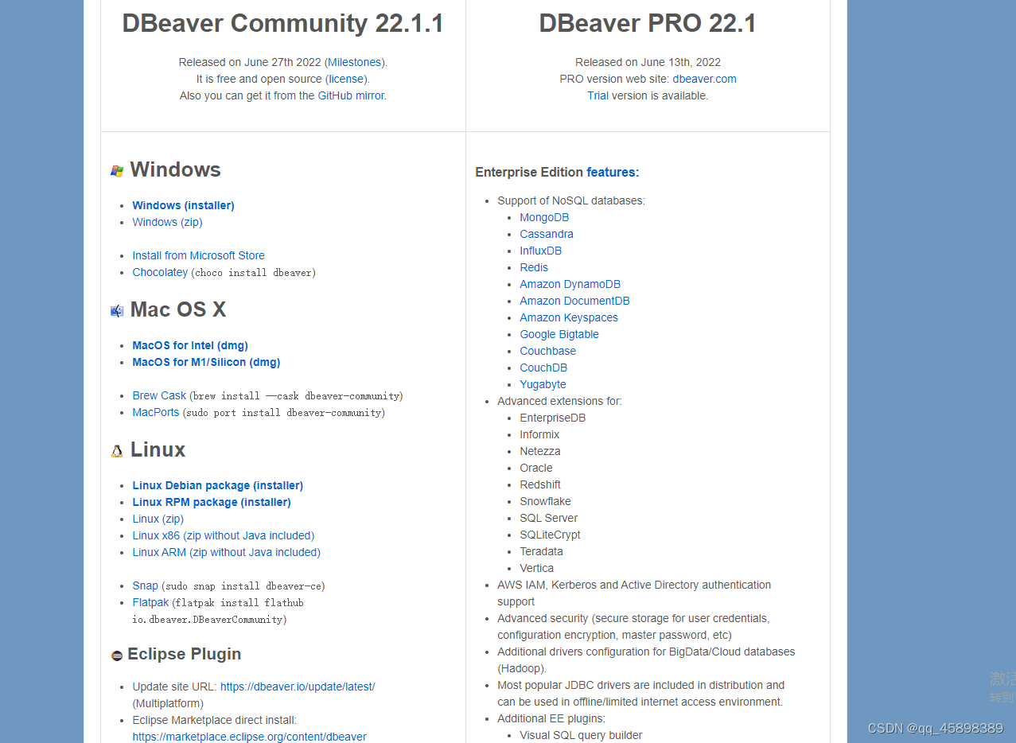Download Linux RPM package (installer)
This screenshot has height=743, width=1016.
pyautogui.click(x=212, y=502)
